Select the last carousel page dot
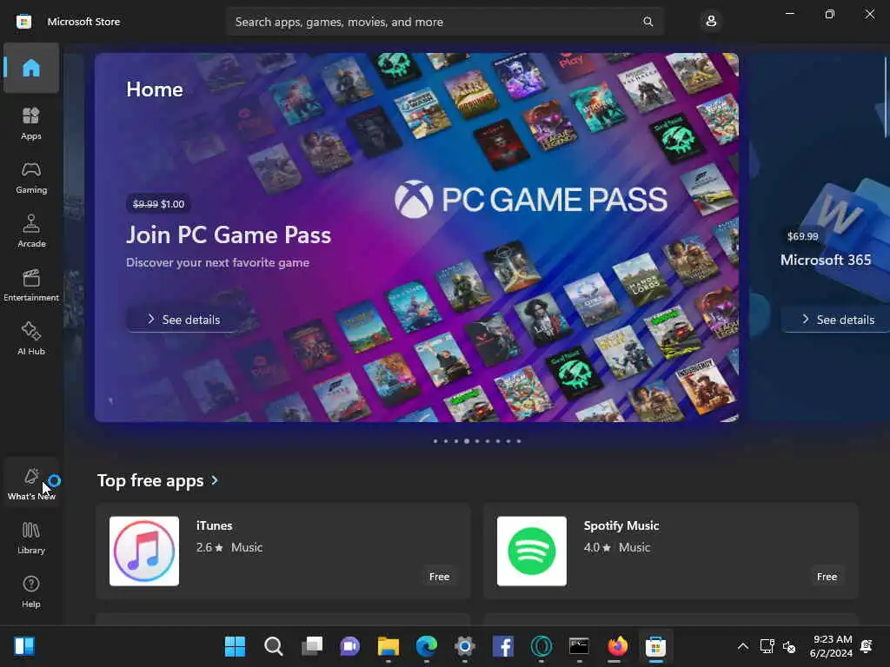Viewport: 890px width, 667px height. click(519, 440)
